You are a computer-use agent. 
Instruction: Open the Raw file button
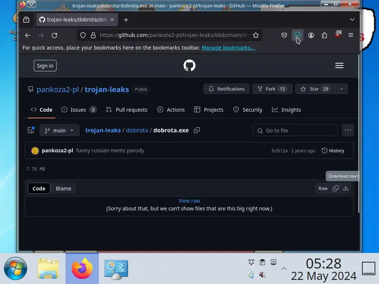point(323,188)
